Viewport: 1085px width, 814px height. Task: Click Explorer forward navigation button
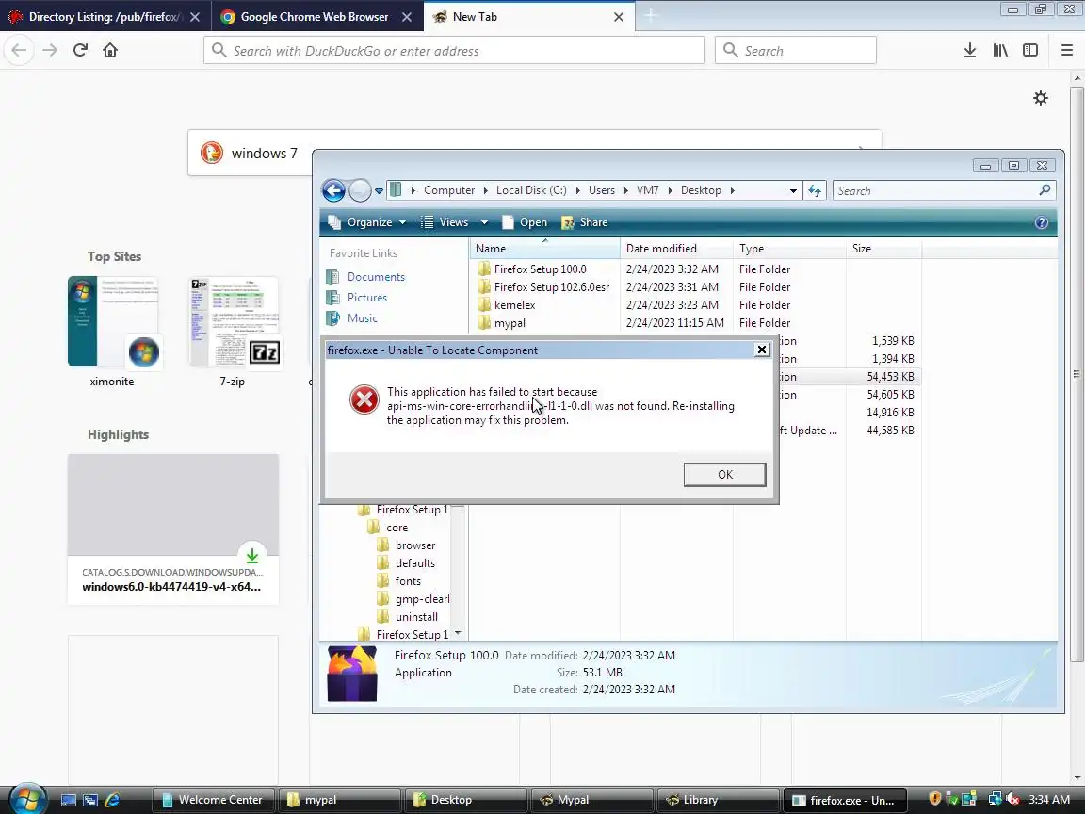coord(360,190)
